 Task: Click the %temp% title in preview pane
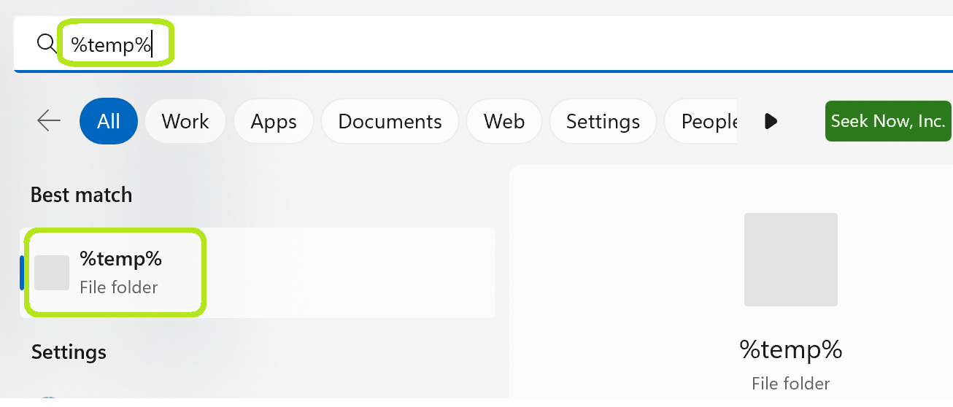pos(791,349)
